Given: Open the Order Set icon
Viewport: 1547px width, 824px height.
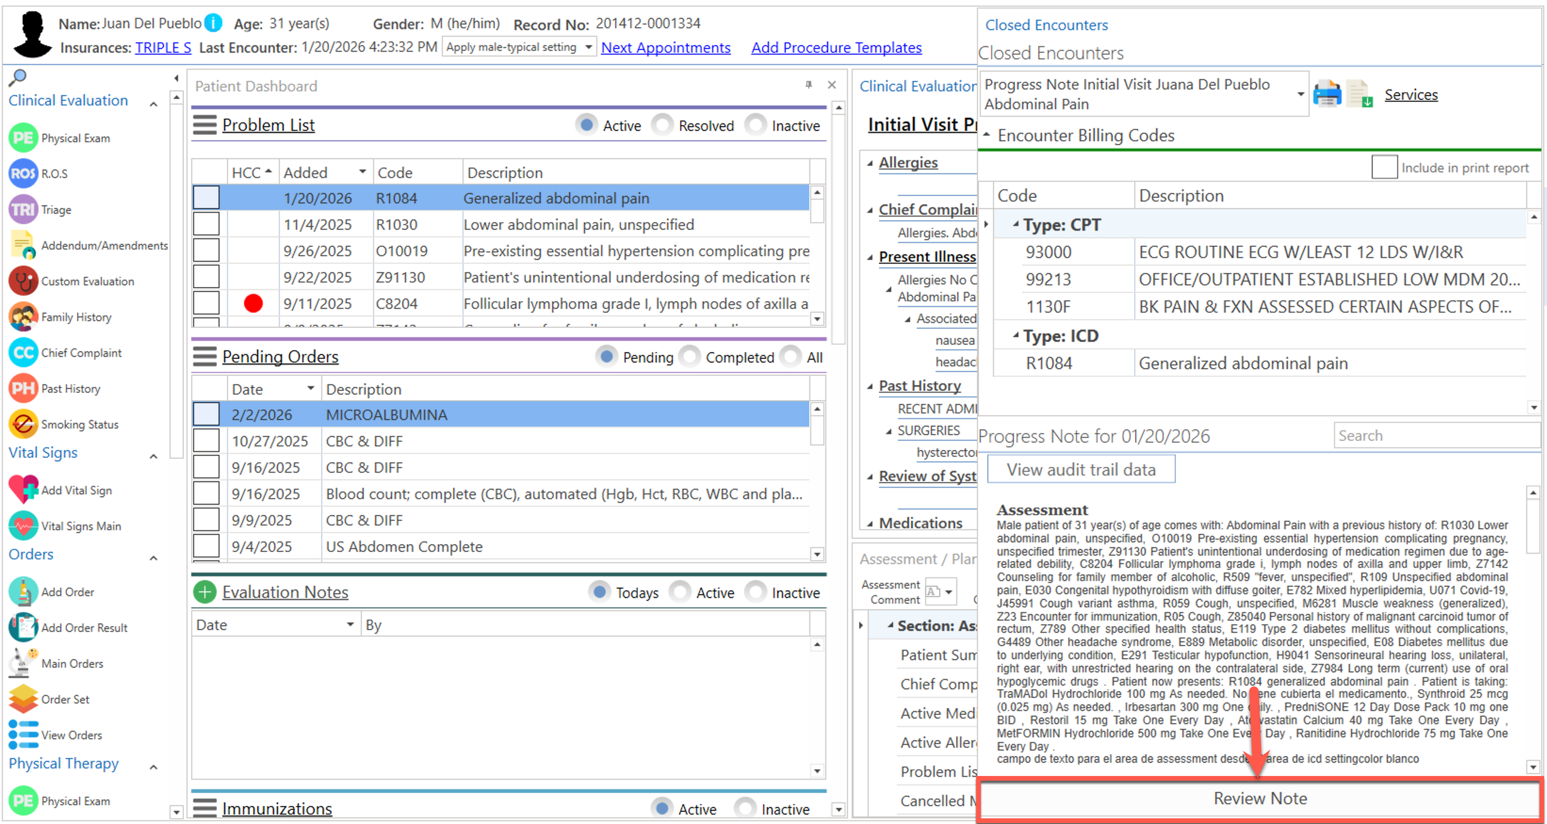Looking at the screenshot, I should coord(24,699).
